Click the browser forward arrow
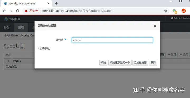The width and height of the screenshot is (190, 98). tap(11, 11)
